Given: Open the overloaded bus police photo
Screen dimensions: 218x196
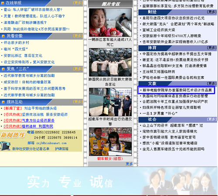Looking at the screenshot, I should [x=110, y=102].
